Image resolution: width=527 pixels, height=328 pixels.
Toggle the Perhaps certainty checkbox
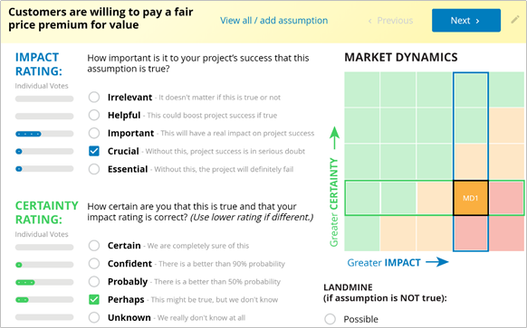(x=94, y=299)
